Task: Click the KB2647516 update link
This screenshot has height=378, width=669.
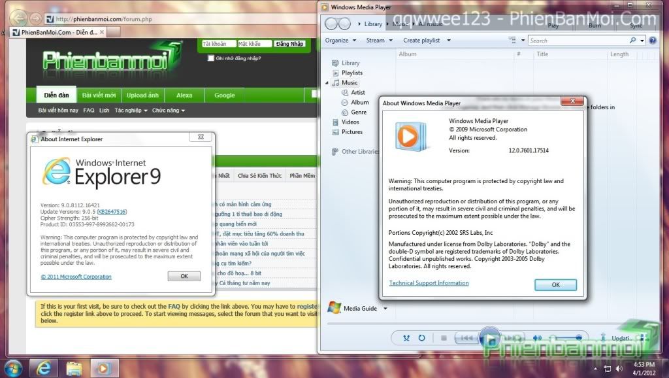Action: (112, 212)
